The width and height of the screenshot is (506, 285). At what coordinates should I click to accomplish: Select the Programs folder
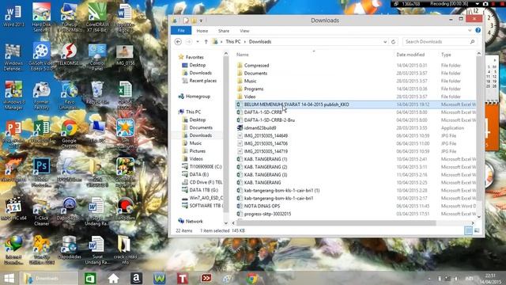(254, 89)
